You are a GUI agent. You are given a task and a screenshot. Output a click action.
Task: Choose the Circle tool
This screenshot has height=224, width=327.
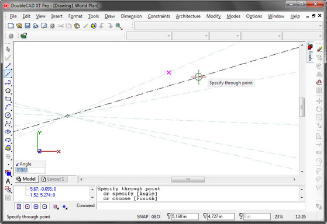point(8,115)
